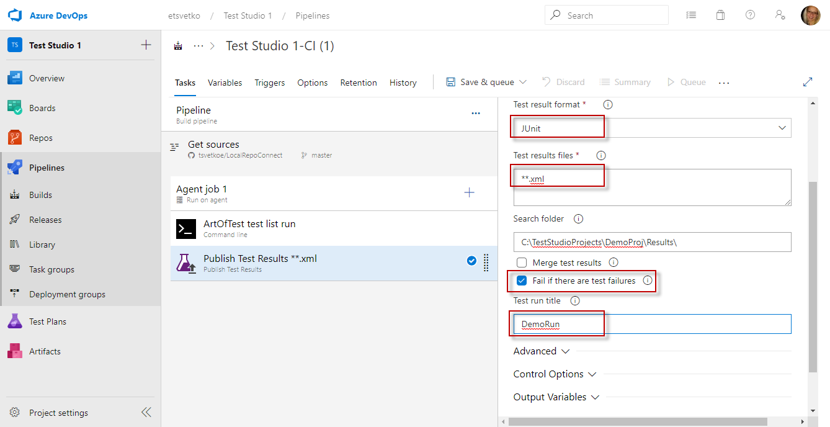Image resolution: width=830 pixels, height=427 pixels.
Task: Click the Artifacts icon in the sidebar
Action: point(15,351)
